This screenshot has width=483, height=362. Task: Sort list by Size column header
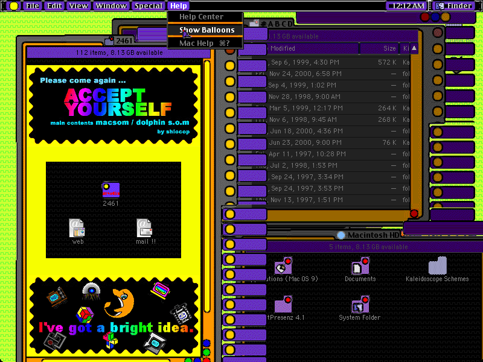click(380, 48)
